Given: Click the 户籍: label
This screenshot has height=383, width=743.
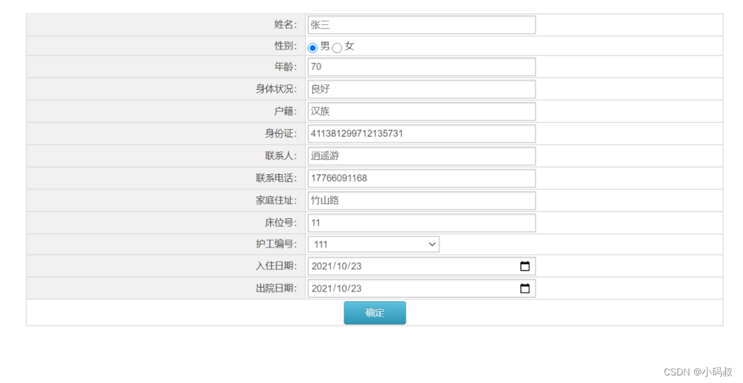Looking at the screenshot, I should click(286, 111).
